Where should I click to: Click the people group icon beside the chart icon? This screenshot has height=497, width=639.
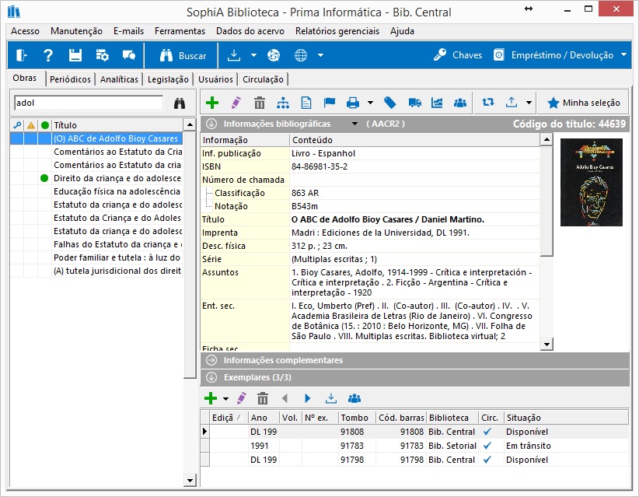(460, 103)
